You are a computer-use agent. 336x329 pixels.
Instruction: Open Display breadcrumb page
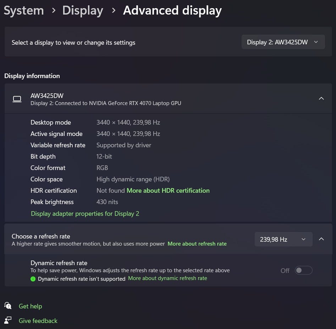[x=83, y=11]
